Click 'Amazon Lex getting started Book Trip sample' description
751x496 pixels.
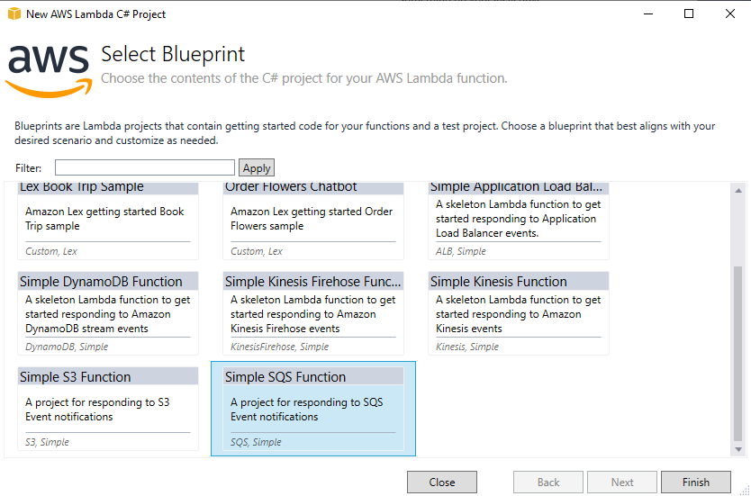click(104, 219)
